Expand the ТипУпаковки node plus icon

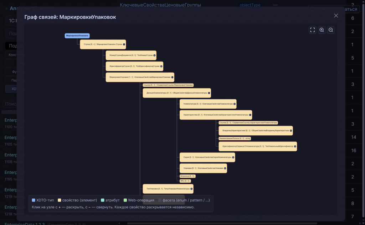coord(191,189)
